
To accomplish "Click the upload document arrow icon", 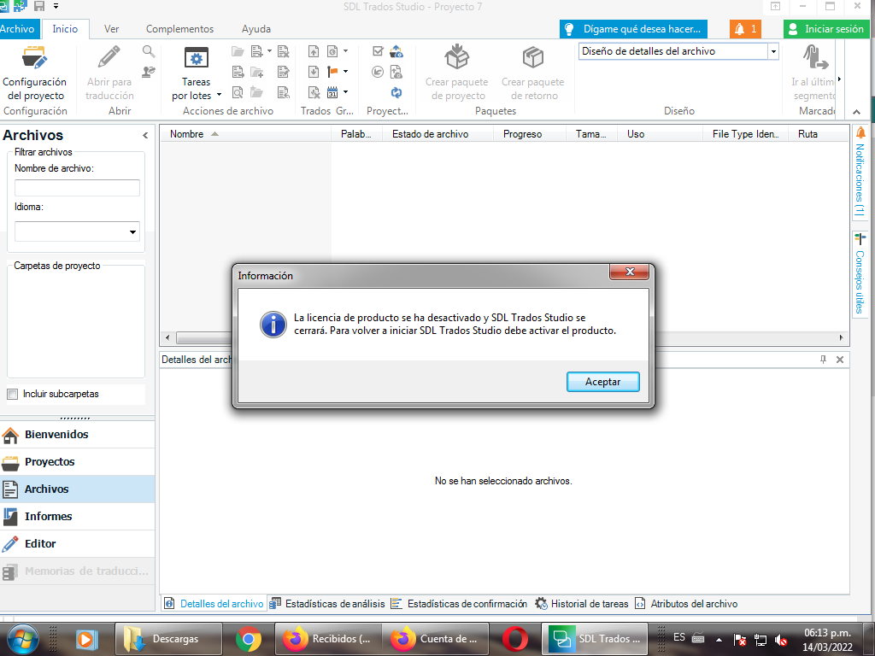I will click(x=314, y=52).
